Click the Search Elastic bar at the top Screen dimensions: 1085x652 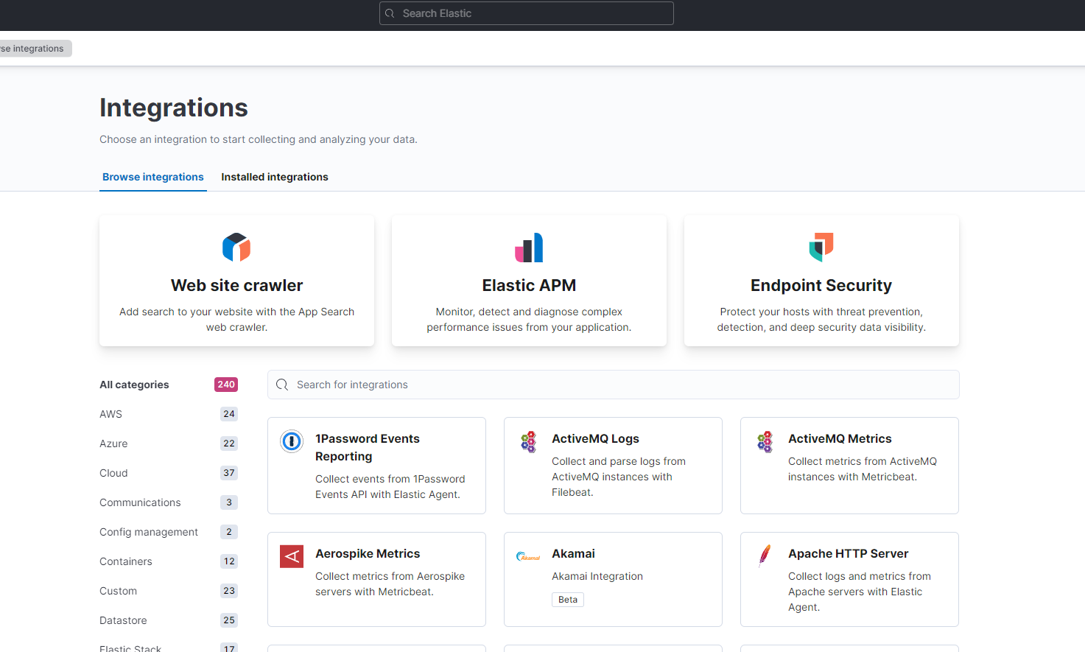coord(525,13)
